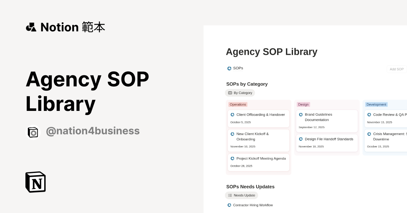Click the blue Development category tag

(376, 104)
